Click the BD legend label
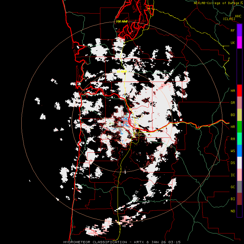244x244 pixels. pos(233,115)
